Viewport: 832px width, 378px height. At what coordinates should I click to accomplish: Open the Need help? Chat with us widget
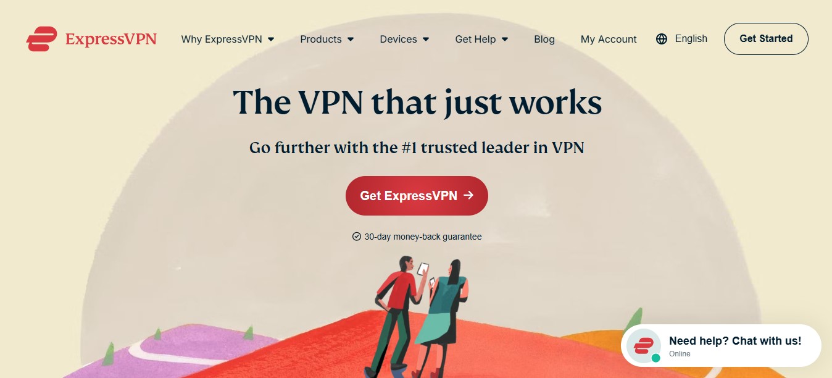(721, 346)
